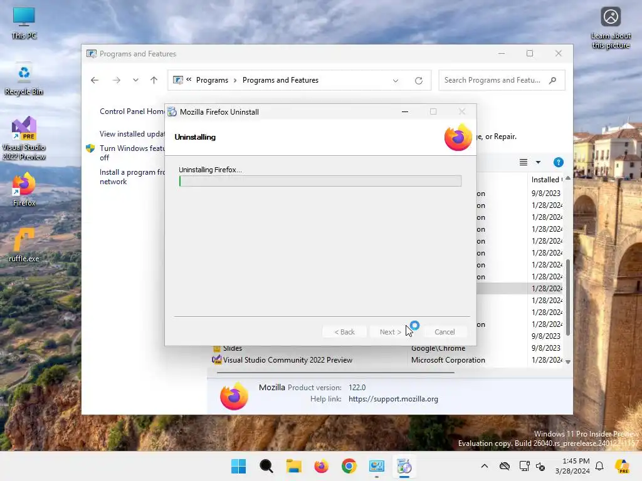Open Install a program from the network
Image resolution: width=642 pixels, height=481 pixels.
coord(132,177)
